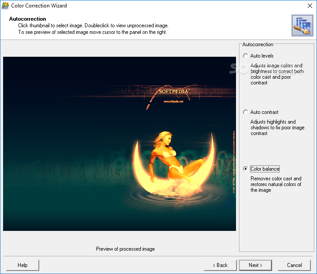This screenshot has width=317, height=274.
Task: Click the 'Adjusts image colors and brightness' description
Action: pos(277,74)
